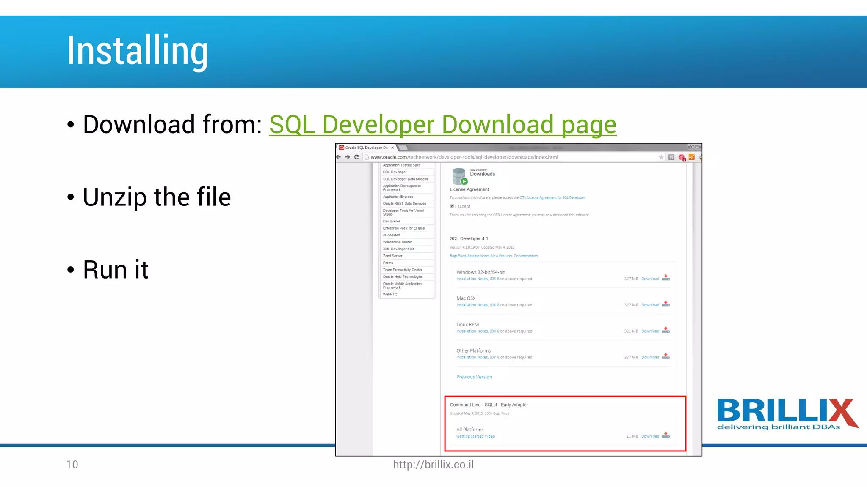Image resolution: width=867 pixels, height=487 pixels.
Task: Download SQLcl All Platforms package
Action: click(650, 436)
